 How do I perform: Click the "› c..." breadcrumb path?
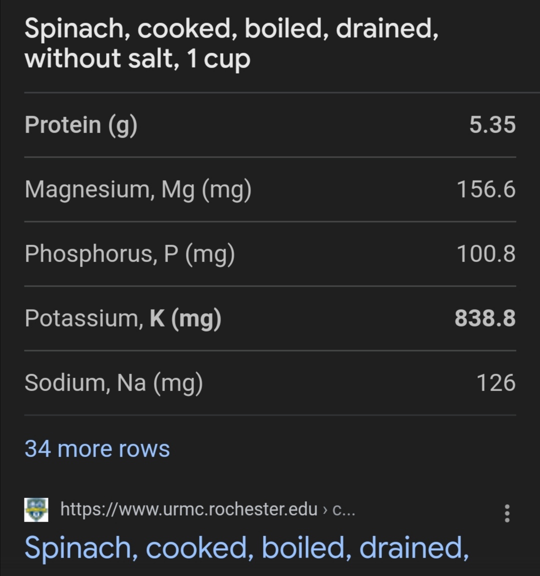point(338,509)
